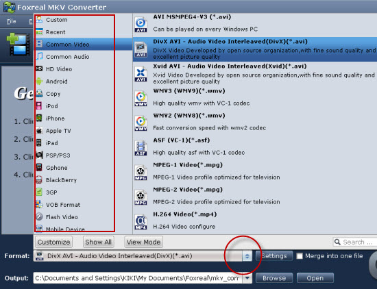
Task: Click the iPhone device icon
Action: pyautogui.click(x=39, y=118)
